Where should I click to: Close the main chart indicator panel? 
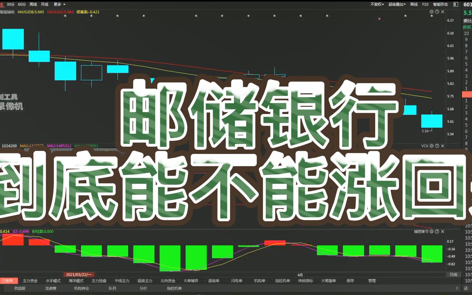coord(442,12)
